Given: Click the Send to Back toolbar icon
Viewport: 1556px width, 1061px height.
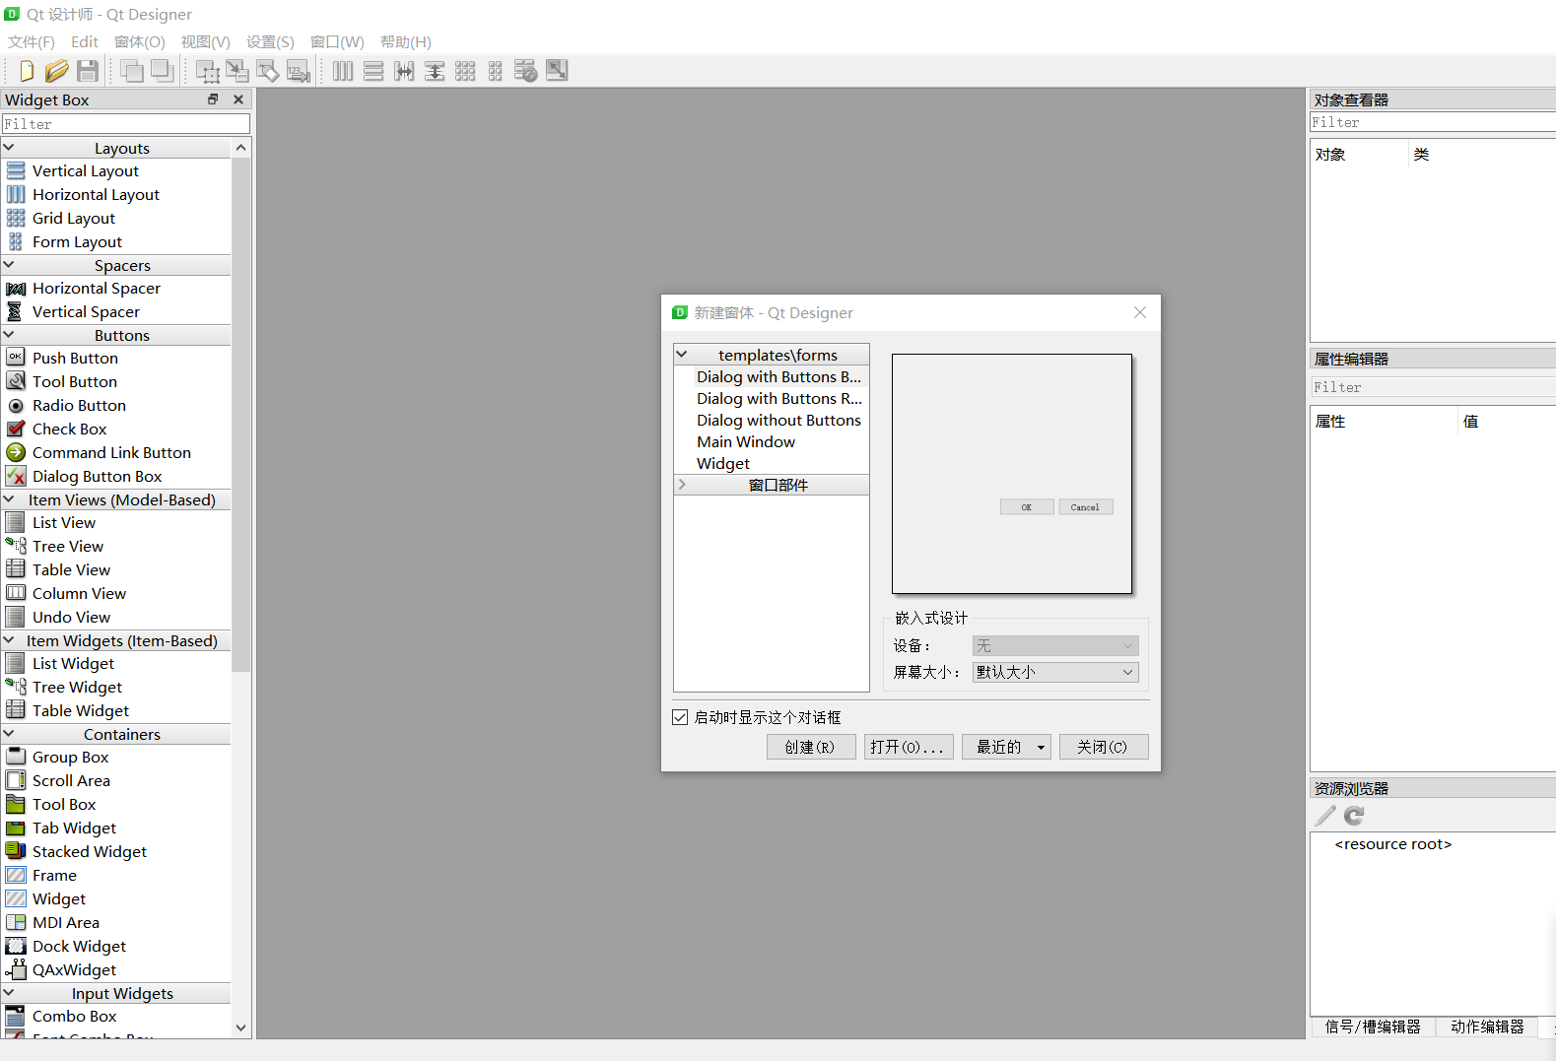Looking at the screenshot, I should (163, 71).
